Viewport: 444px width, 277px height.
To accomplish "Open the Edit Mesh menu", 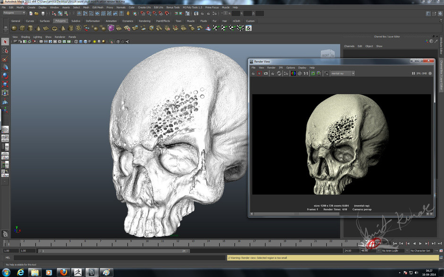I will point(98,8).
